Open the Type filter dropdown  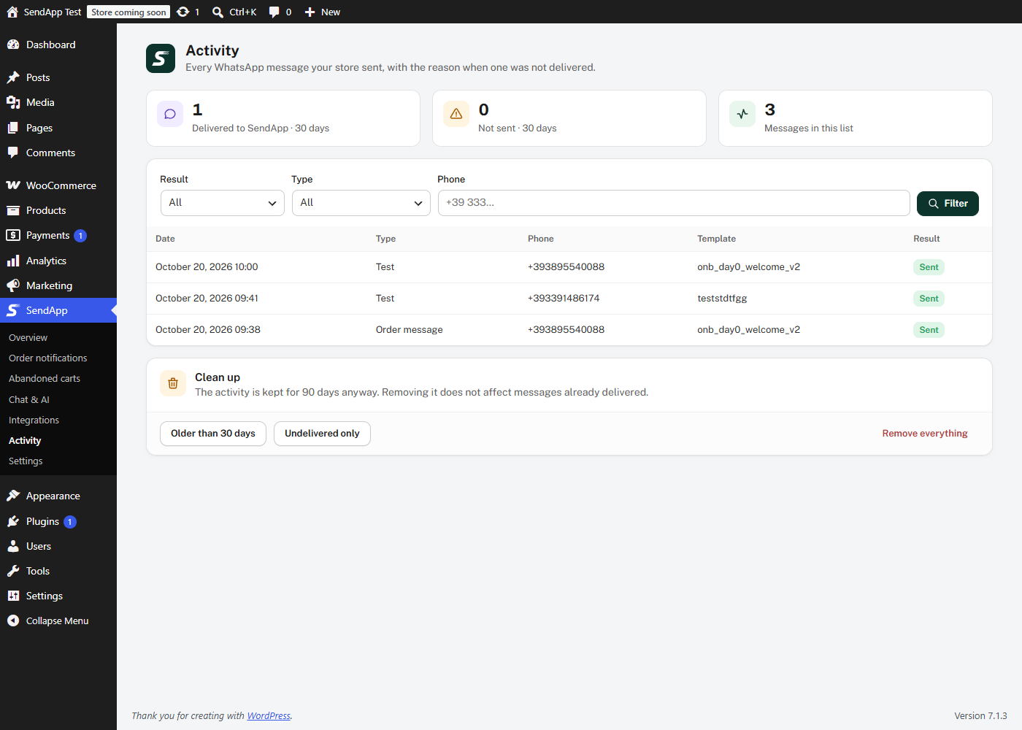coord(361,203)
